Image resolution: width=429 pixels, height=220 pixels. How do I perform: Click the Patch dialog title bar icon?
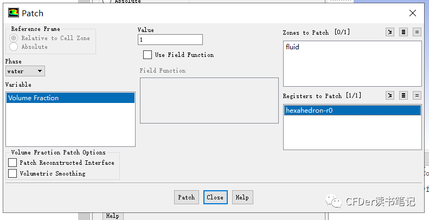(x=14, y=13)
